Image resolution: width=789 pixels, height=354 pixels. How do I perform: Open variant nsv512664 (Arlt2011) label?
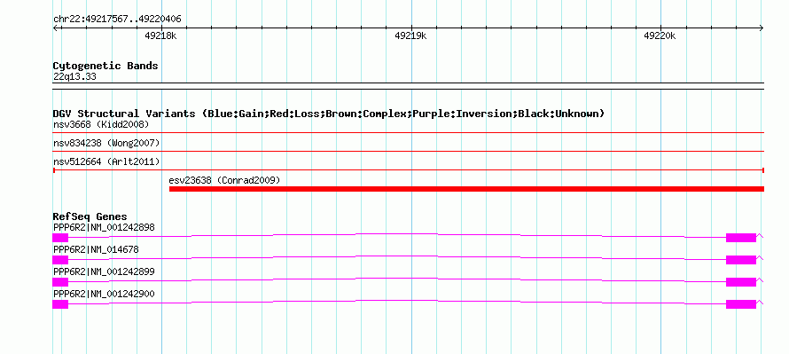tap(106, 161)
